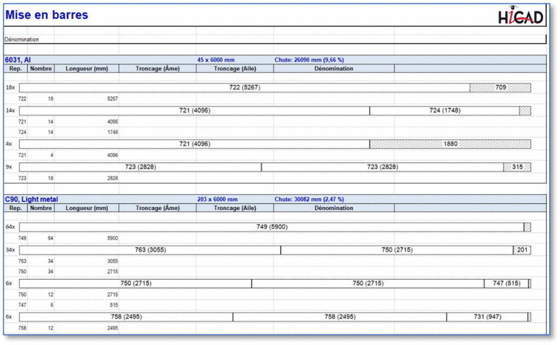Select '750 (2715)' segment in 34x bar
560x345 pixels.
pos(397,250)
